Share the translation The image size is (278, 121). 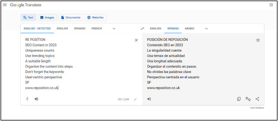click(257, 99)
